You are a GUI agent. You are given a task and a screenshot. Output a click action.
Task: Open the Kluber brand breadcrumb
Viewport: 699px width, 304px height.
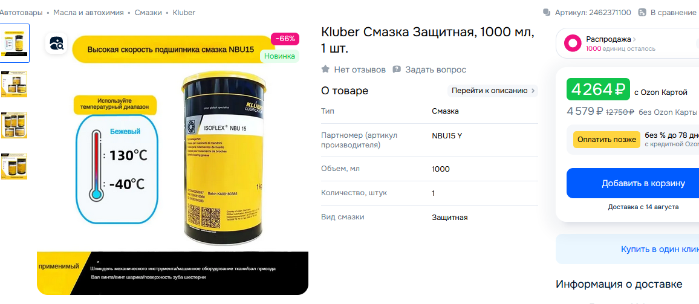point(184,13)
